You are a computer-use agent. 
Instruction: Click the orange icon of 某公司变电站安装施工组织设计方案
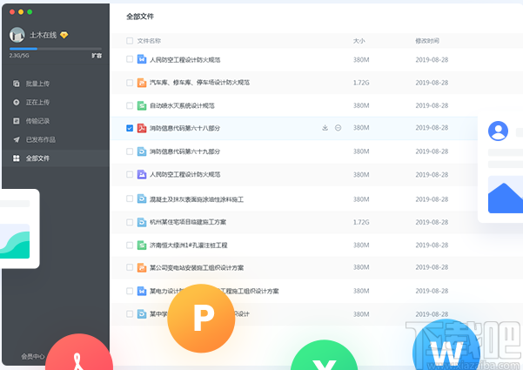[142, 267]
